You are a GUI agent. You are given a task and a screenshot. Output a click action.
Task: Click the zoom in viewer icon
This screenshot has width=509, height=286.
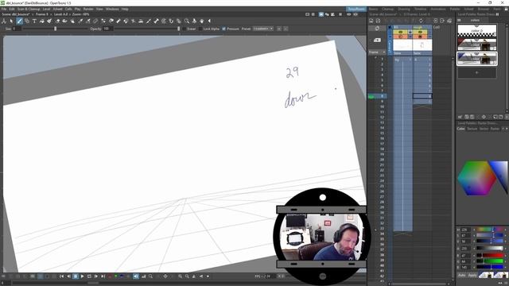(x=181, y=276)
